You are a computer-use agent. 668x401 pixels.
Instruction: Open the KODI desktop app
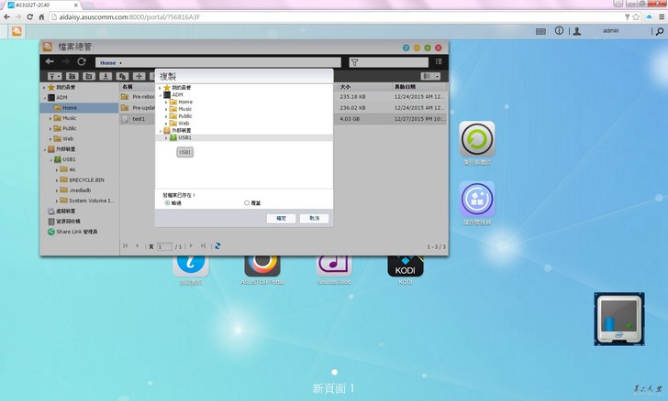point(405,265)
